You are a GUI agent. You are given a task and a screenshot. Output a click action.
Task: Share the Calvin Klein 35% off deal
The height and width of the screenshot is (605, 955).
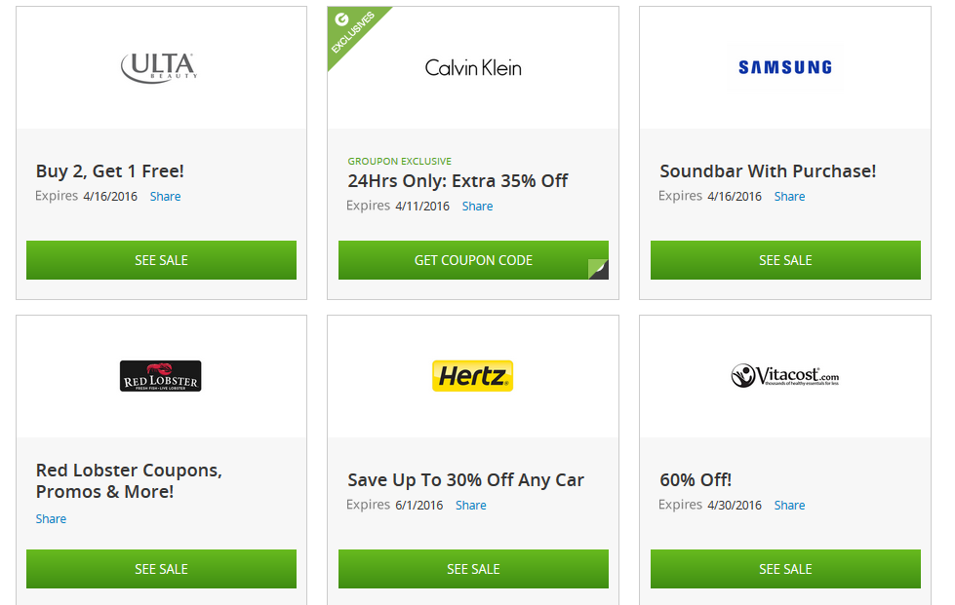tap(478, 207)
